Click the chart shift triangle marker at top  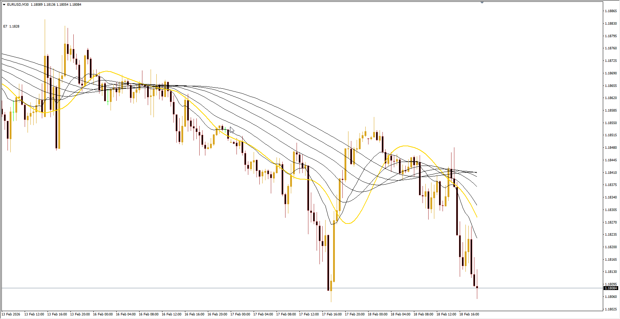[x=482, y=3]
